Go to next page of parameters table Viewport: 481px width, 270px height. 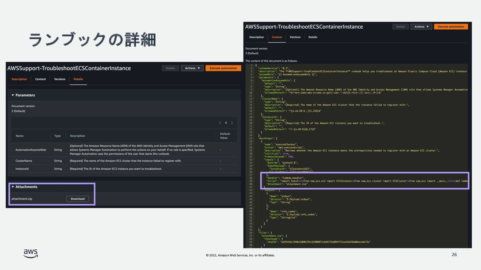(x=232, y=123)
